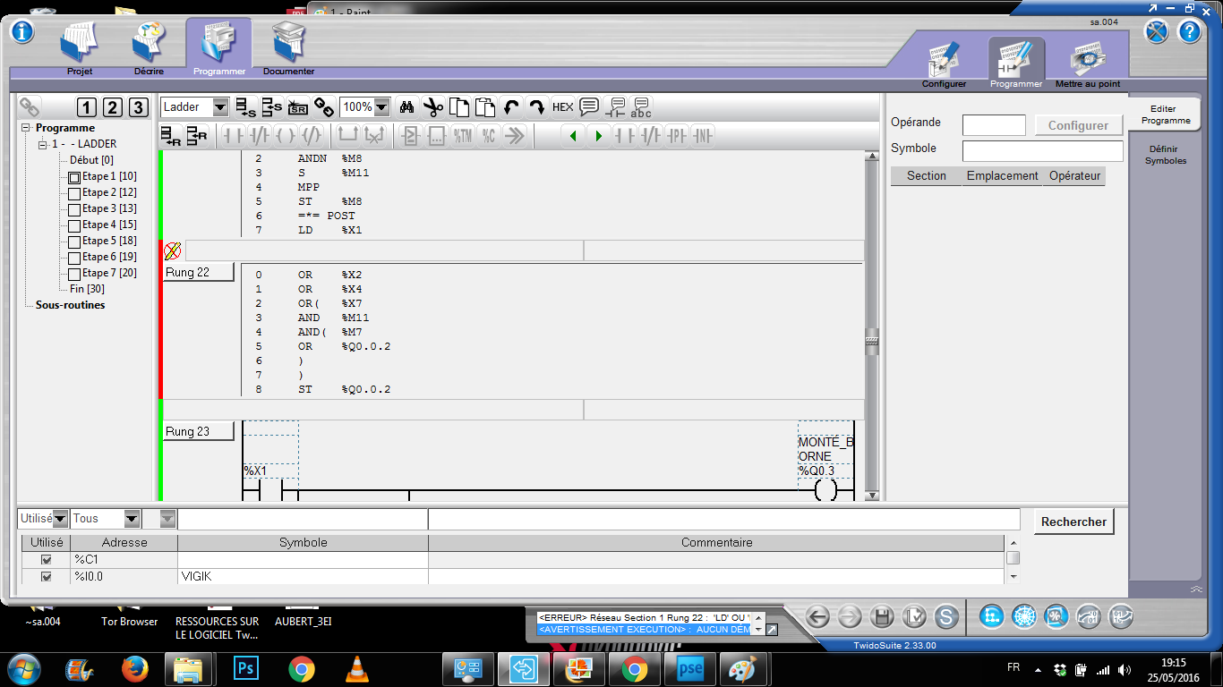Viewport: 1223px width, 687px height.
Task: Open the 100% zoom dropdown
Action: pyautogui.click(x=382, y=107)
